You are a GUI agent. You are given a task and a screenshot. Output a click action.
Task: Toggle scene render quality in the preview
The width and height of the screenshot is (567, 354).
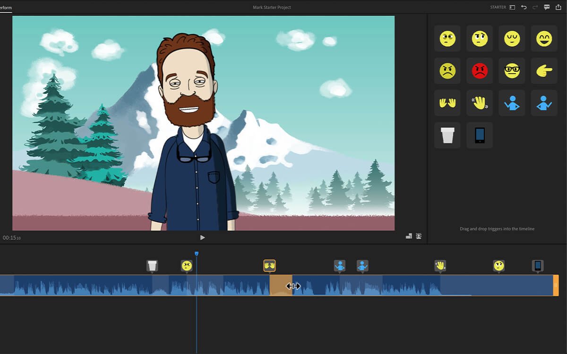click(409, 236)
